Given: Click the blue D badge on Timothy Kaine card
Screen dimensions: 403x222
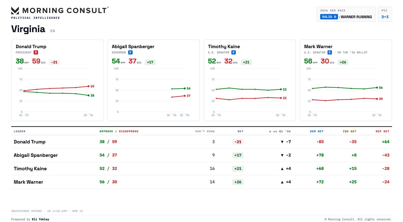Looking at the screenshot, I should click(x=234, y=52).
